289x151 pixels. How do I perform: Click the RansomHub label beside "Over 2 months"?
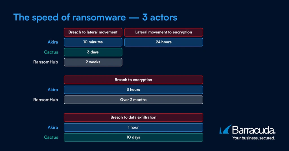pyautogui.click(x=46, y=99)
